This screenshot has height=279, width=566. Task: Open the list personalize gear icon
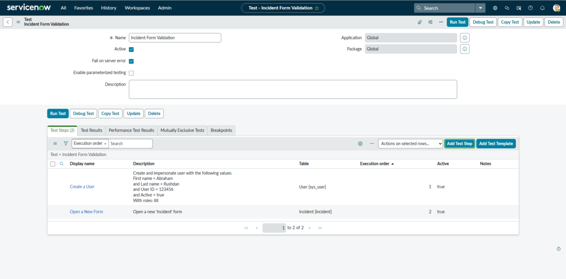coord(360,144)
